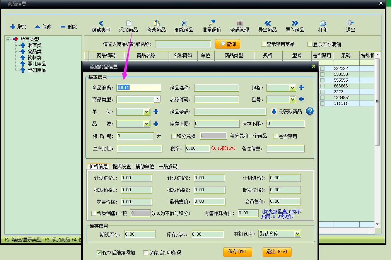Click the 云获取商品 download arrow icon
The width and height of the screenshot is (391, 260).
pos(274,111)
